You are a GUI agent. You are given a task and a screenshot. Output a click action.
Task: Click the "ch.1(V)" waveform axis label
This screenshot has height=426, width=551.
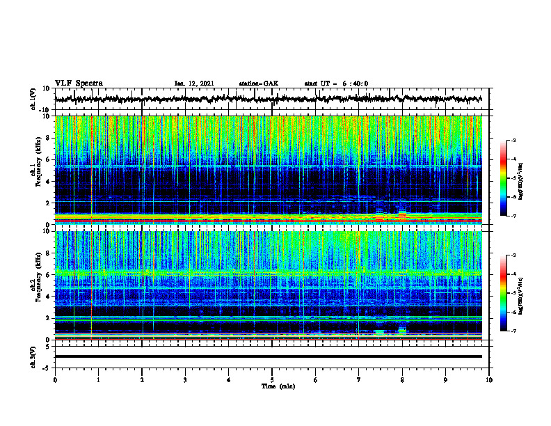[x=33, y=99]
